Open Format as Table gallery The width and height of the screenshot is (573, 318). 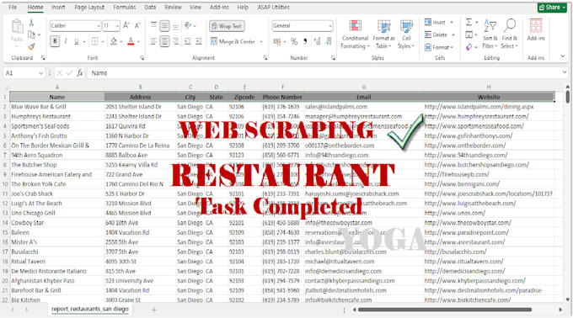(383, 34)
